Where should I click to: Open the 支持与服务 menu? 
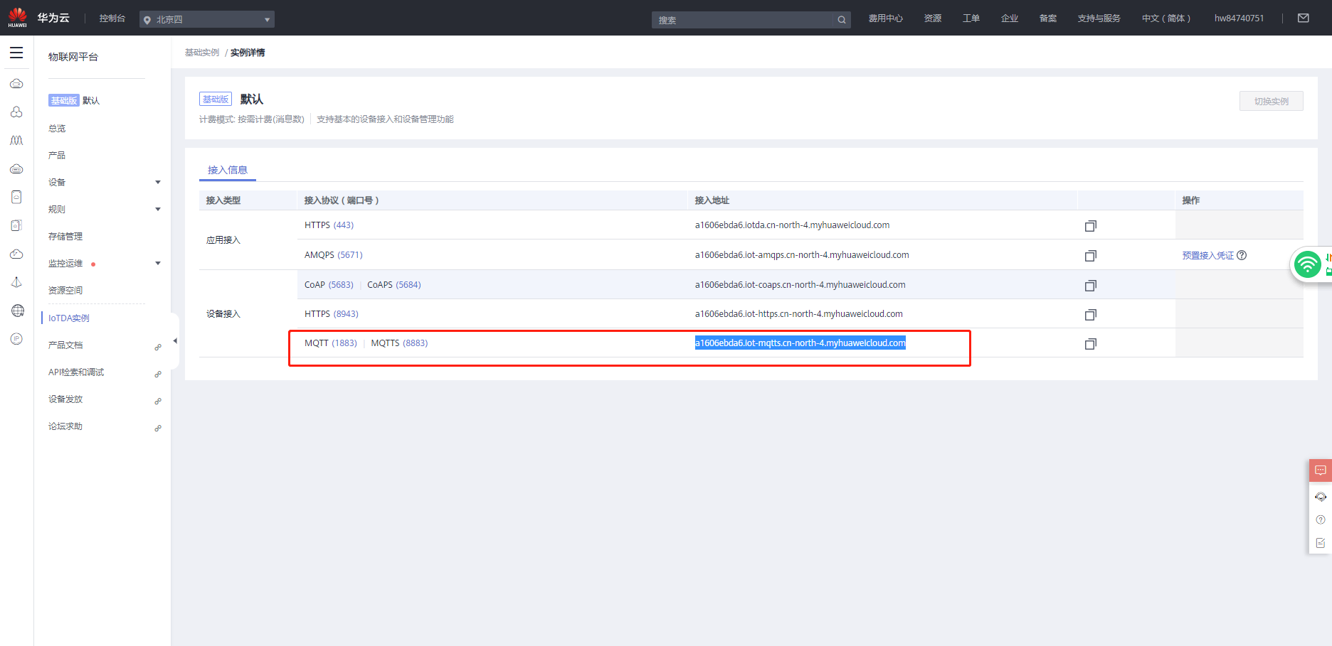pos(1099,18)
